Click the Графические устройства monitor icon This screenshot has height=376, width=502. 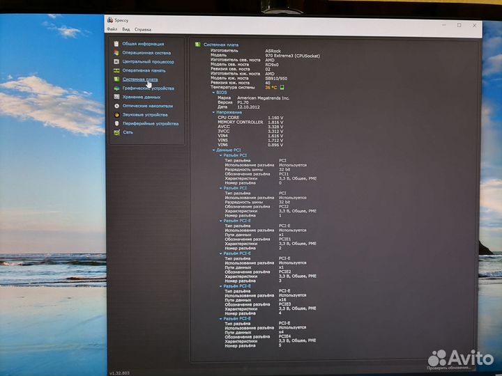tap(116, 88)
